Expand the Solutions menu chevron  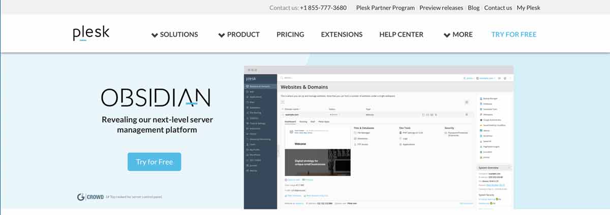pos(155,35)
